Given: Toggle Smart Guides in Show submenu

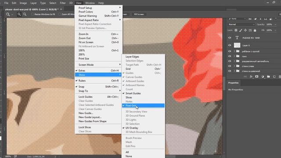Looking at the screenshot, I should [143, 93].
